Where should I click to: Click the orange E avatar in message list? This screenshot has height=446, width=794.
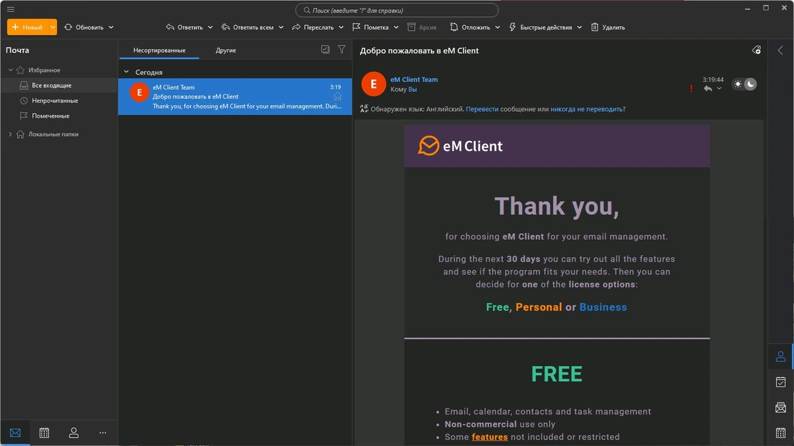[139, 93]
